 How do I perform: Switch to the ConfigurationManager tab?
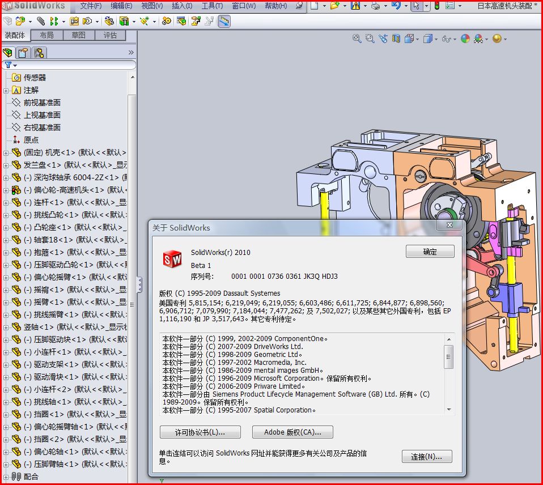tap(39, 53)
